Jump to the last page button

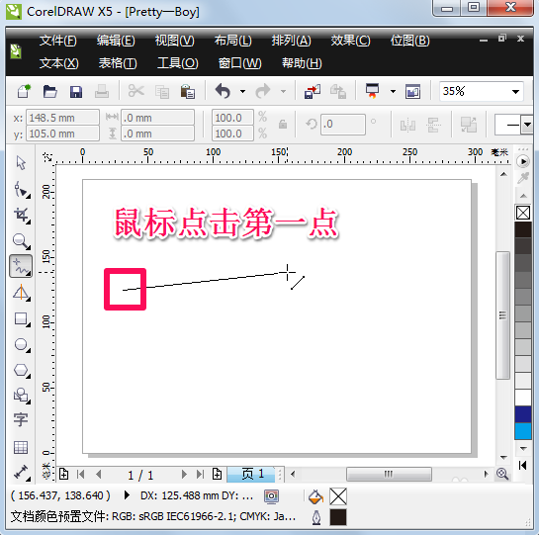(201, 475)
